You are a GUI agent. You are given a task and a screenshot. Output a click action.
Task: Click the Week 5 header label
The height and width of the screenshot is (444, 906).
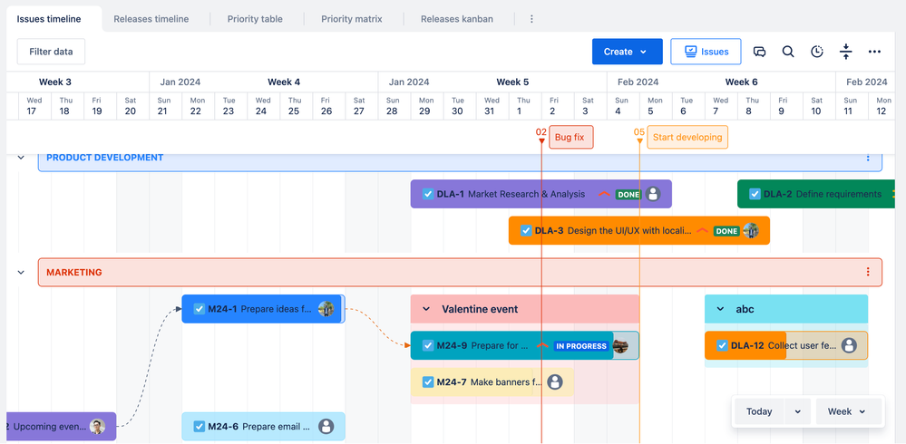click(x=512, y=82)
